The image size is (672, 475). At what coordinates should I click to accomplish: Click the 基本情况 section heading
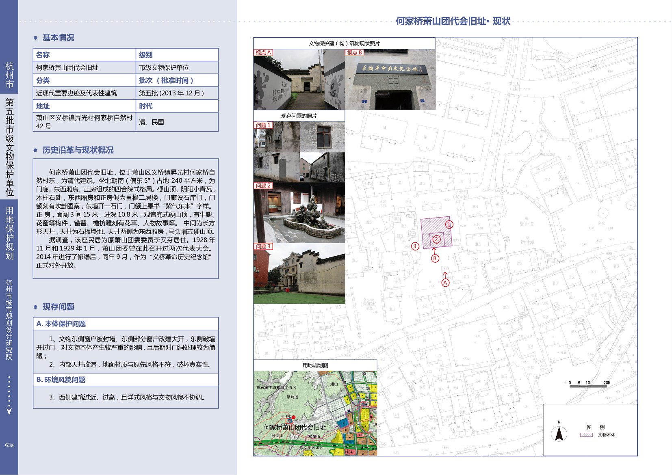pyautogui.click(x=59, y=38)
